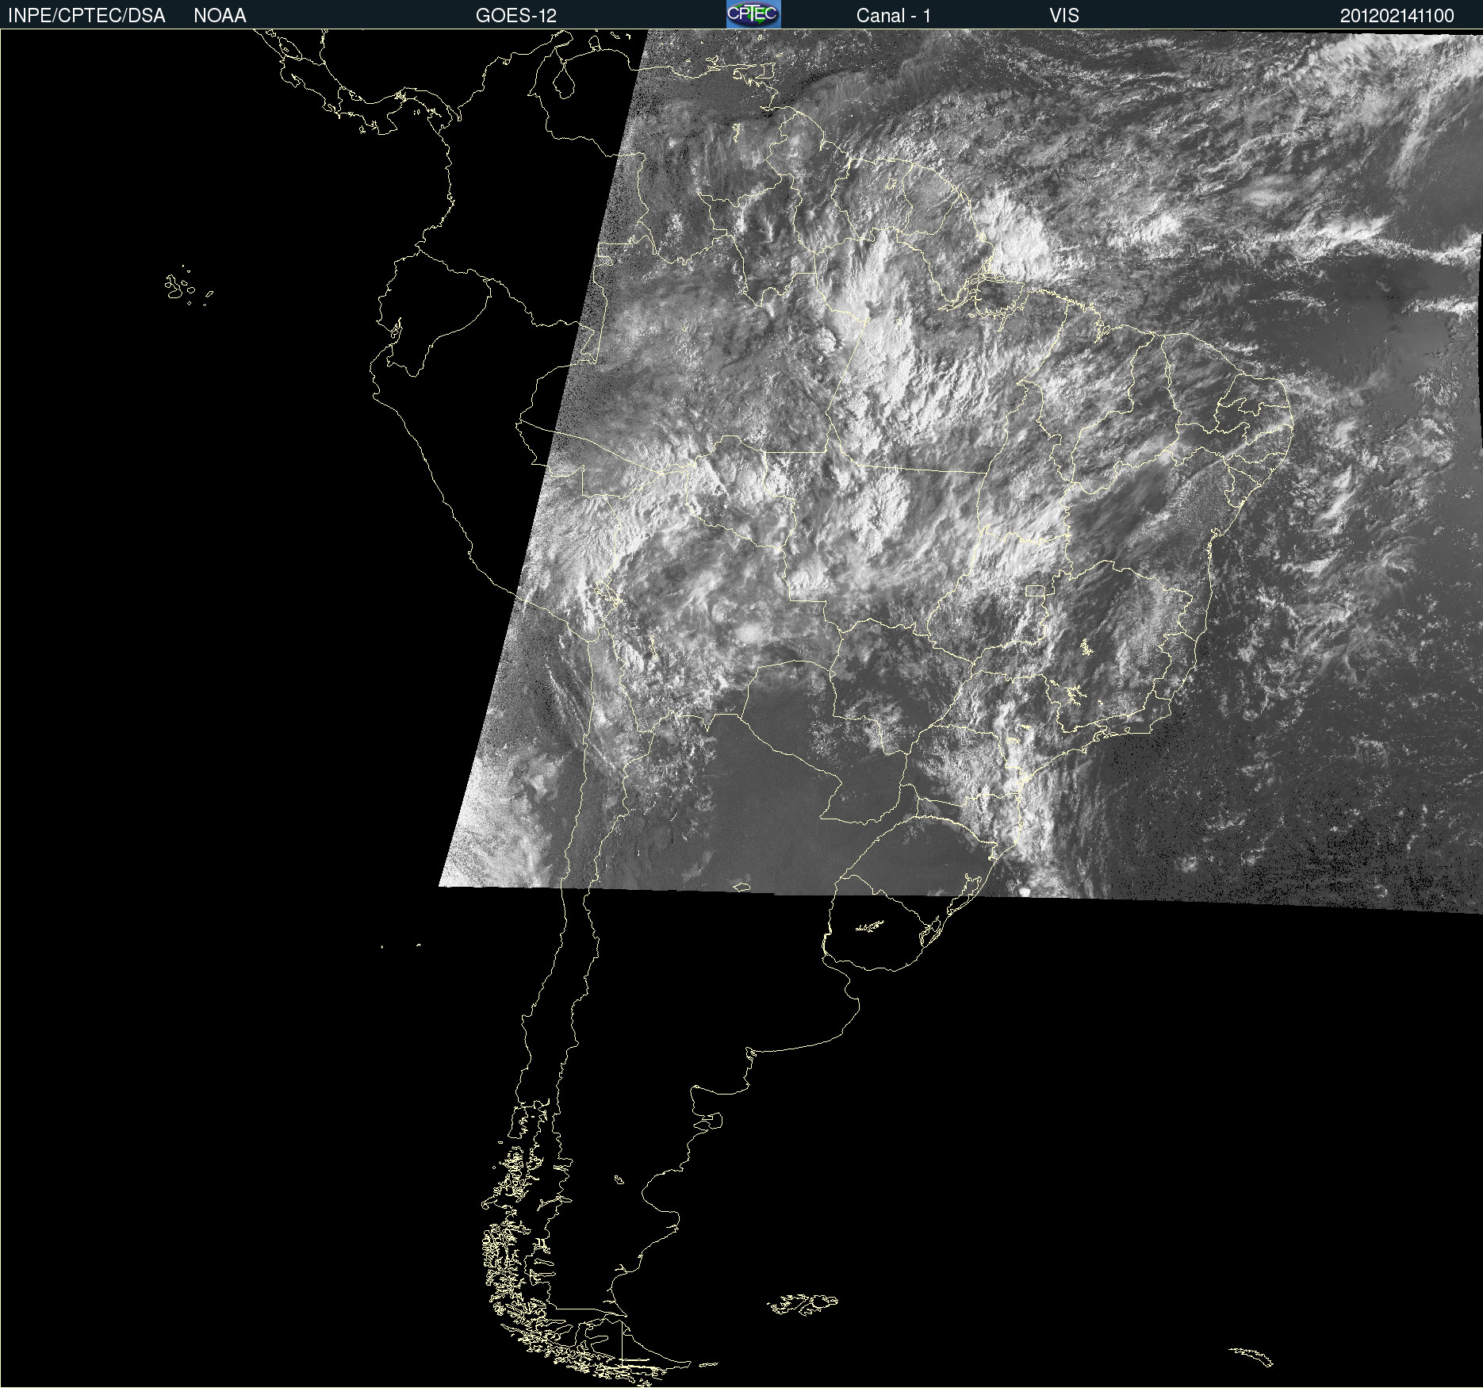Click the CPTEC logo in header
Screen dimensions: 1483x1388
(x=753, y=14)
